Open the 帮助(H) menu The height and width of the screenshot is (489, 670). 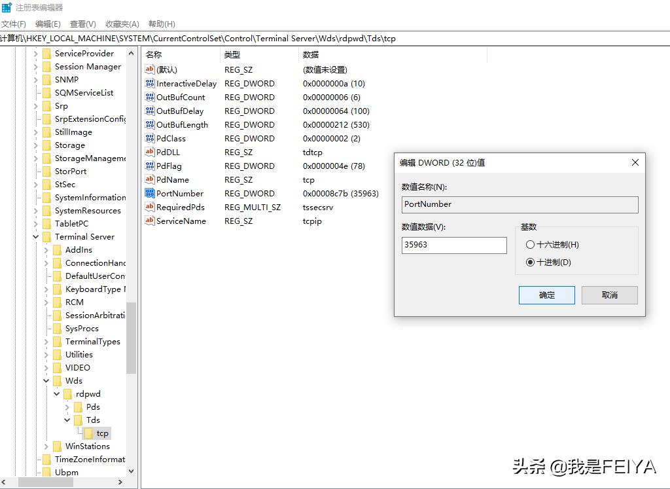coord(162,24)
